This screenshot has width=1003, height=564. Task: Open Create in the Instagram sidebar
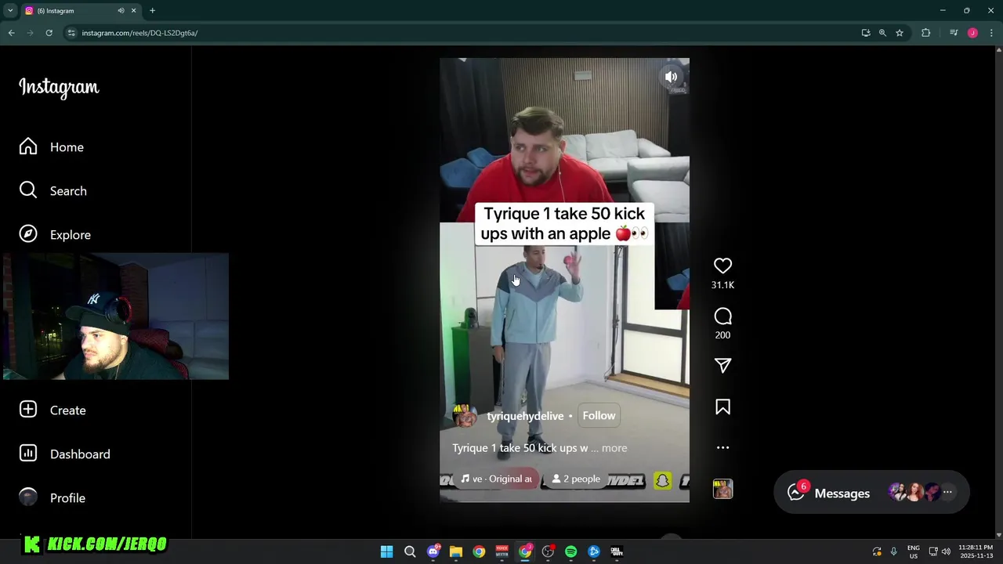[x=53, y=410]
